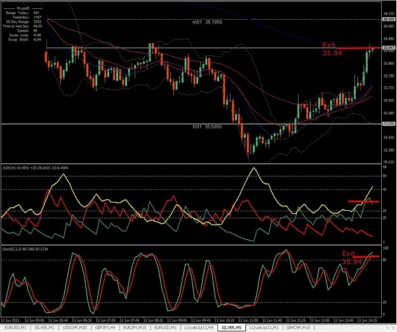Image resolution: width=397 pixels, height=332 pixels.
Task: Switch to the SILVER,M1 chart tab
Action: coord(44,328)
